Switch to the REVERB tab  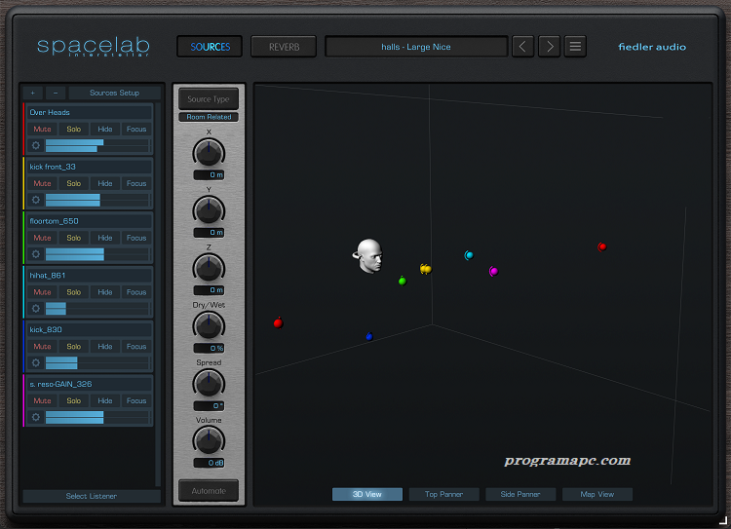(x=284, y=47)
